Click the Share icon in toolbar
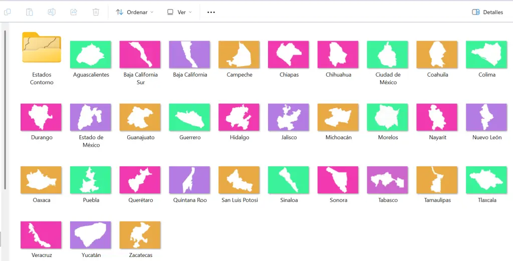513x261 pixels. pos(74,12)
